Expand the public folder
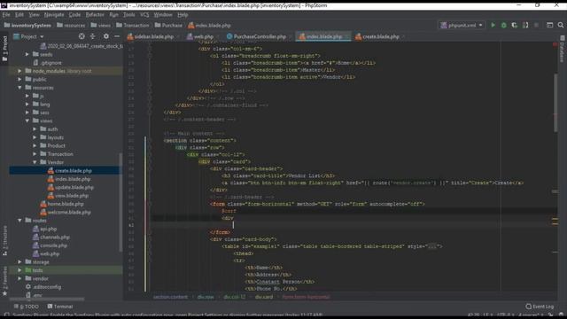This screenshot has height=319, width=567. pyautogui.click(x=19, y=79)
